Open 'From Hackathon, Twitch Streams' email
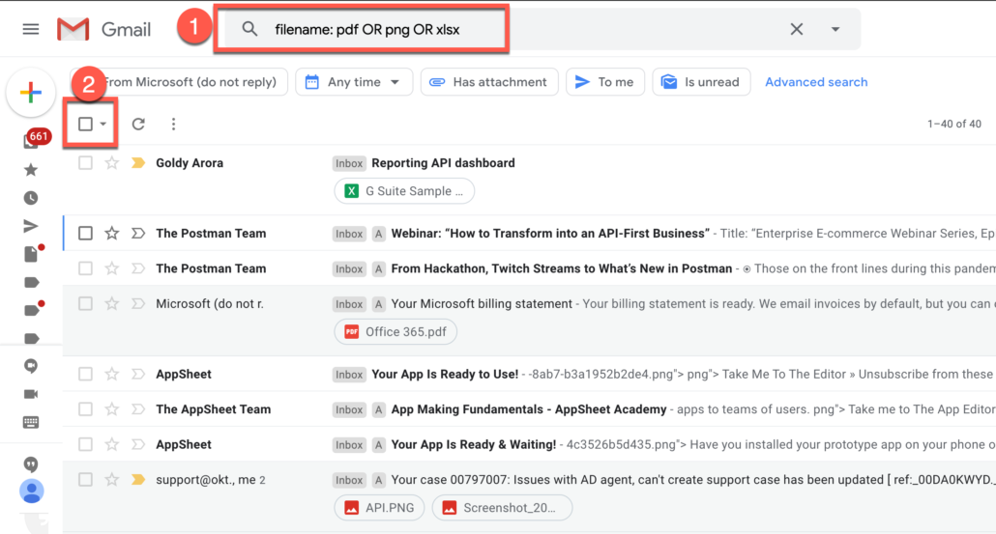 pos(562,268)
